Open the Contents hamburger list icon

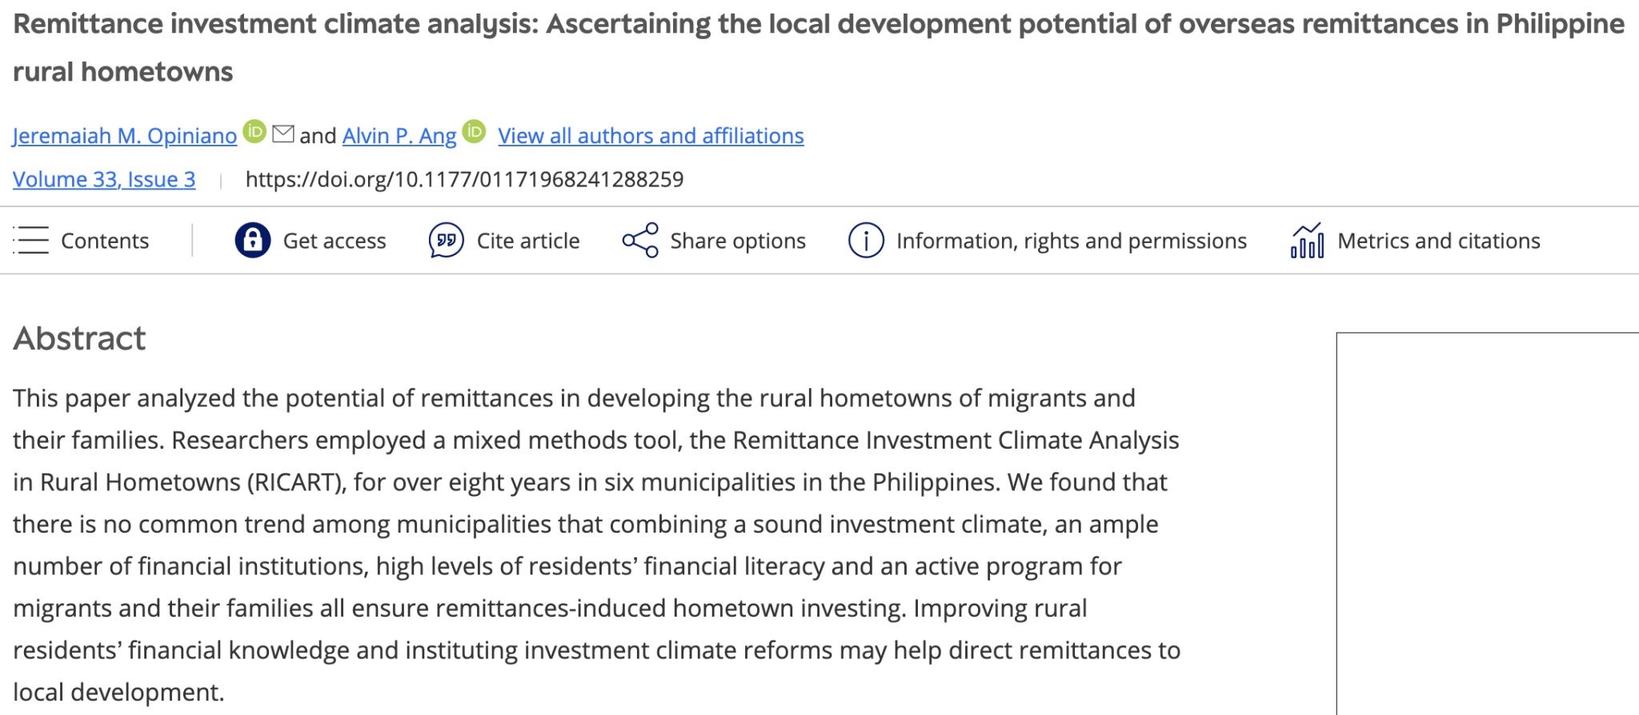coord(31,240)
